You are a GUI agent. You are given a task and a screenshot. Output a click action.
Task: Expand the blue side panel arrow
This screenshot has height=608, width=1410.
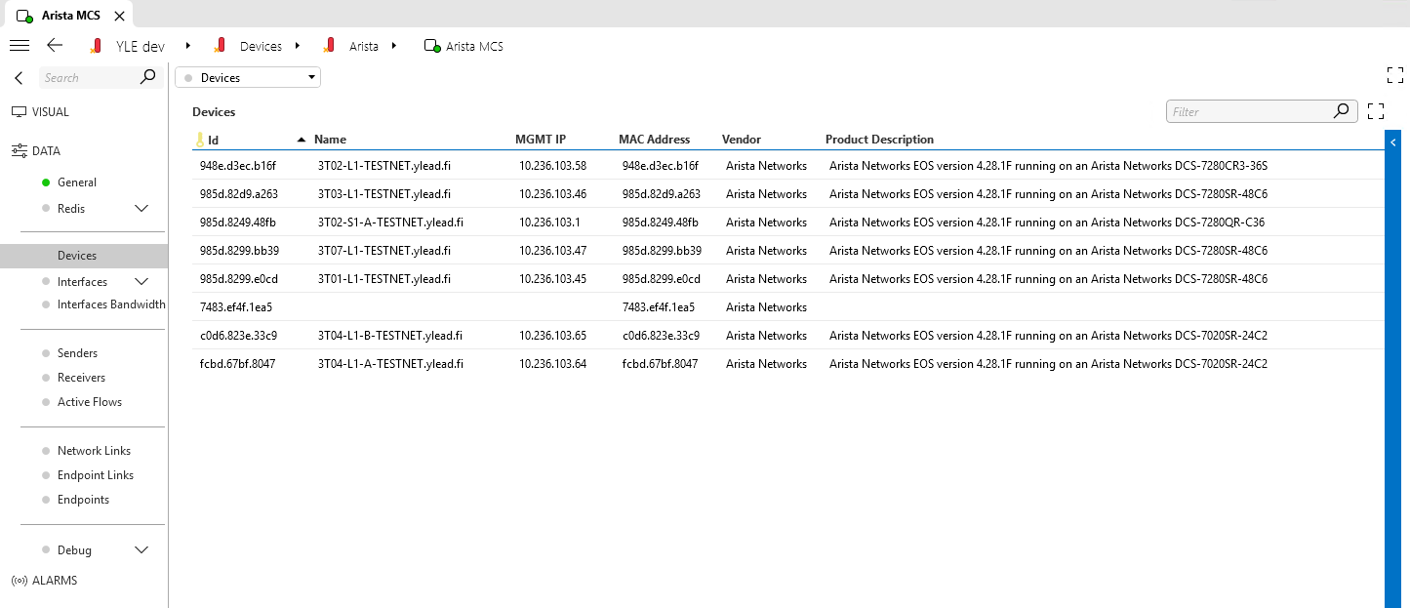pyautogui.click(x=1394, y=142)
